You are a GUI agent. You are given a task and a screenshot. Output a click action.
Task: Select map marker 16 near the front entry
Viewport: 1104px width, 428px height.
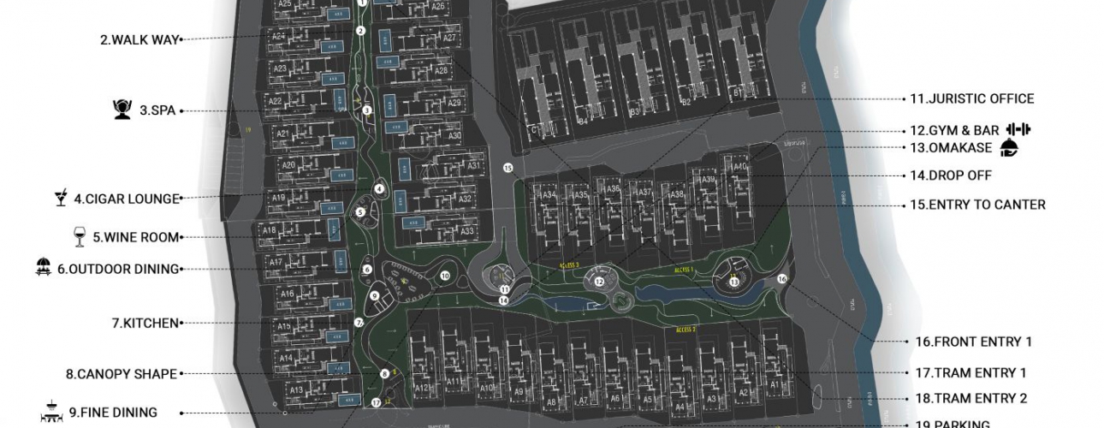(x=781, y=279)
